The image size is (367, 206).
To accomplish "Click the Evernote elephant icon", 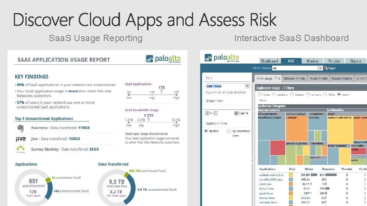I will point(20,128).
